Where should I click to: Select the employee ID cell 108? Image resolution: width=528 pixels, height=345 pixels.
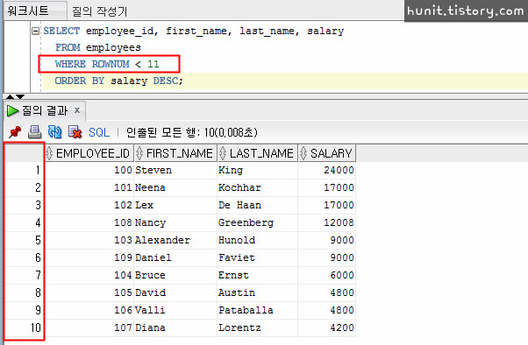point(89,222)
